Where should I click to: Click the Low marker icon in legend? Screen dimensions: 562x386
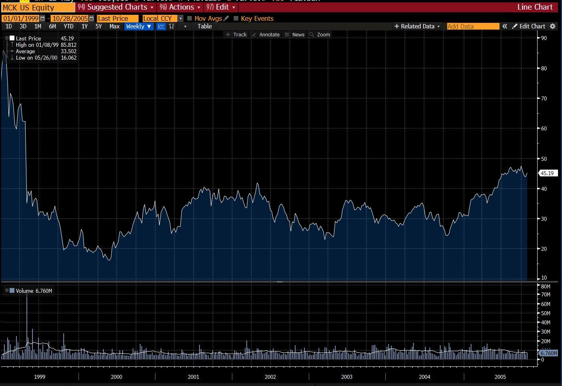tap(12, 58)
